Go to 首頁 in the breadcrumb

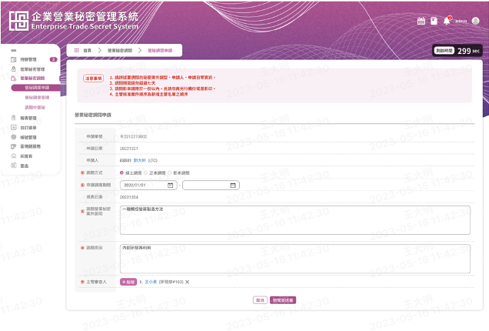click(88, 50)
